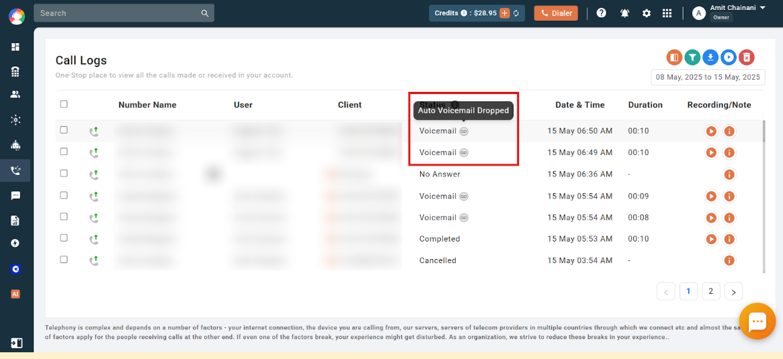The image size is (783, 359).
Task: Click the credits info icon
Action: (x=463, y=13)
